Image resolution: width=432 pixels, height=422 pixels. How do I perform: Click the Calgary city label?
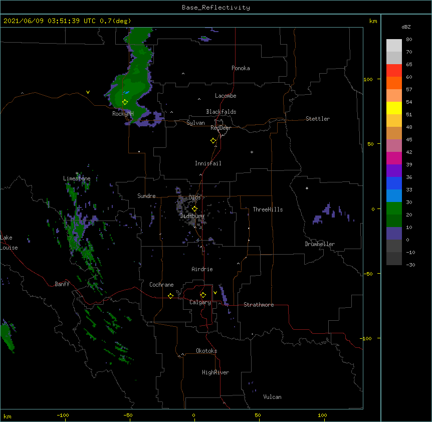(x=200, y=302)
